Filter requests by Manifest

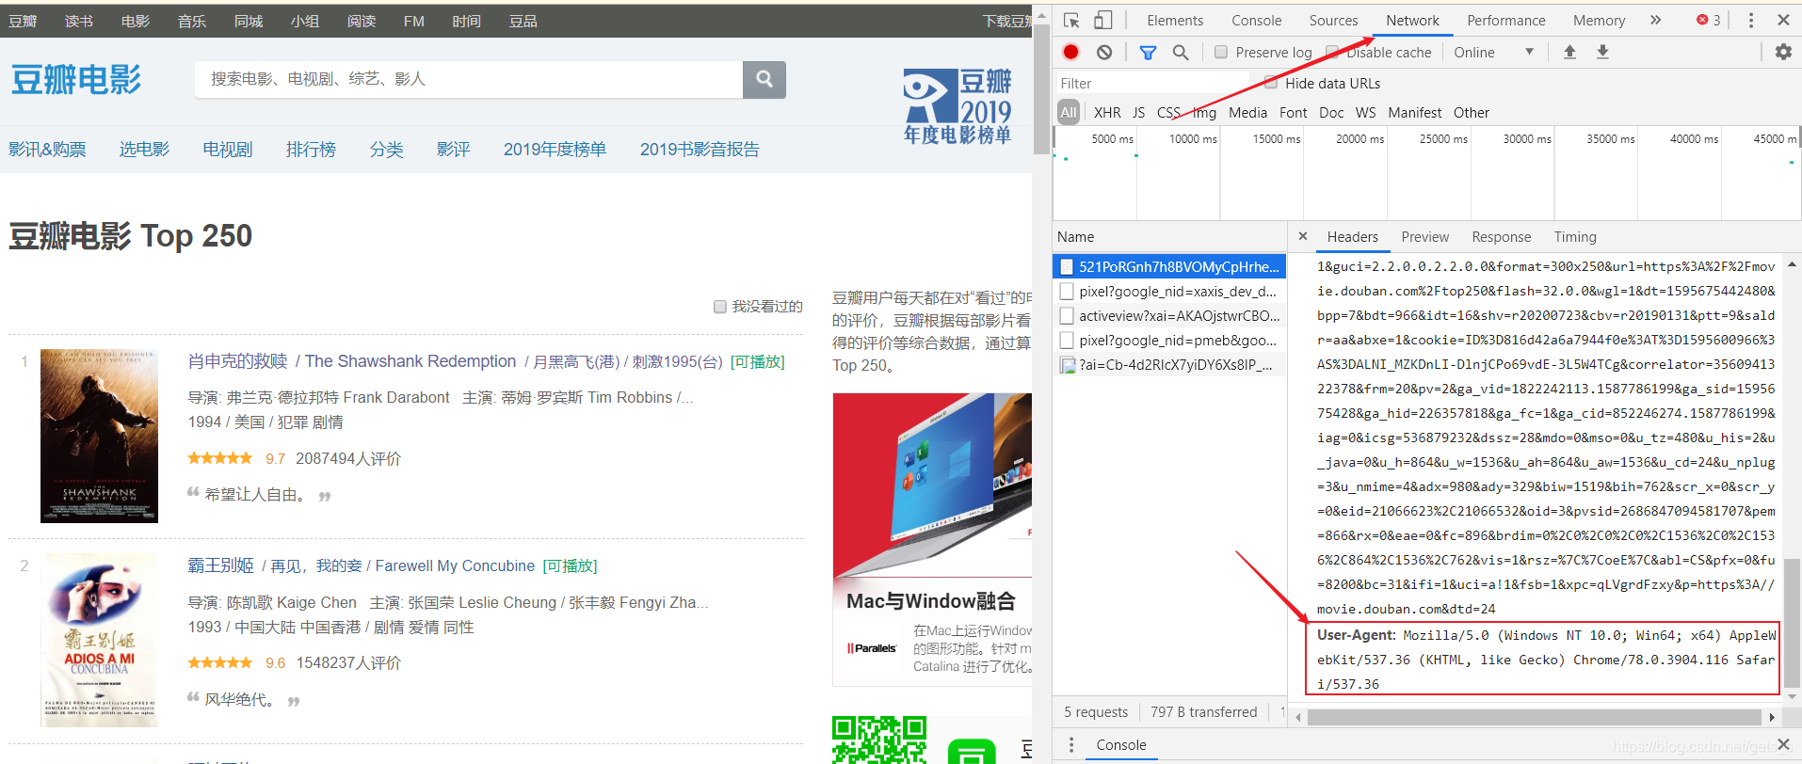pyautogui.click(x=1414, y=112)
